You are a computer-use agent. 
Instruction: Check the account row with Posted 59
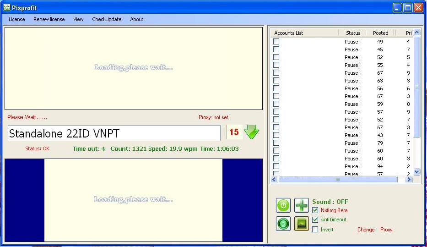click(x=276, y=104)
